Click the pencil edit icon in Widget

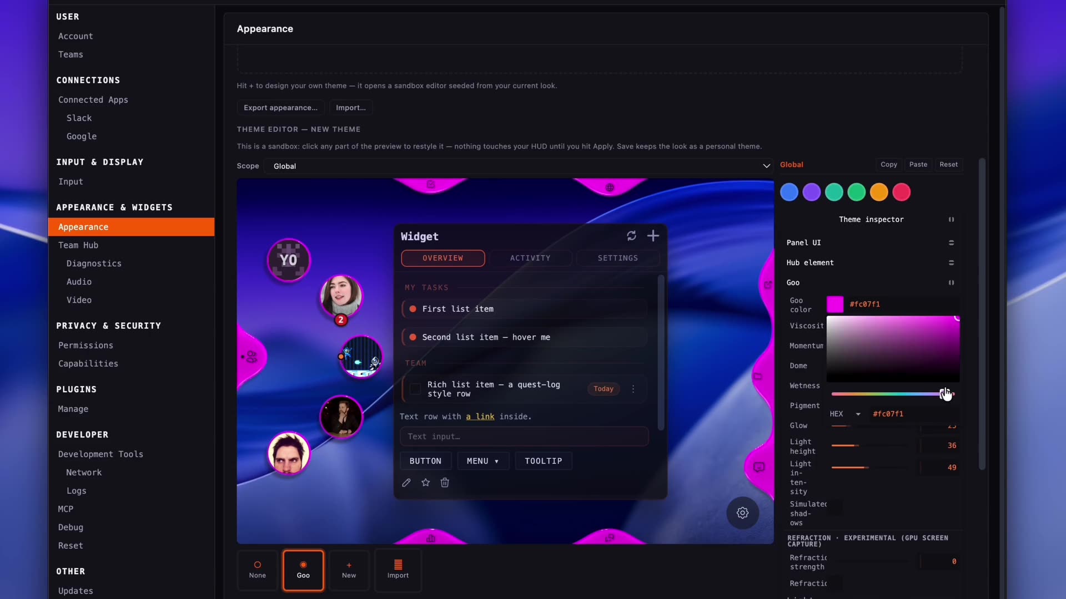coord(406,483)
